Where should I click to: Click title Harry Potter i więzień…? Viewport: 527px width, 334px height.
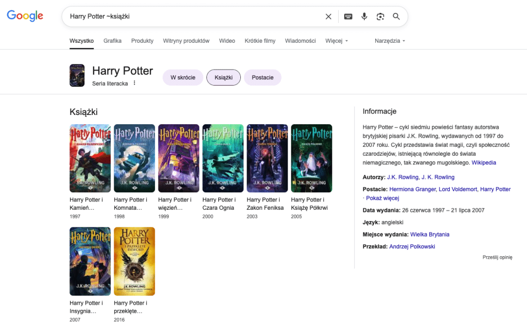pos(175,204)
